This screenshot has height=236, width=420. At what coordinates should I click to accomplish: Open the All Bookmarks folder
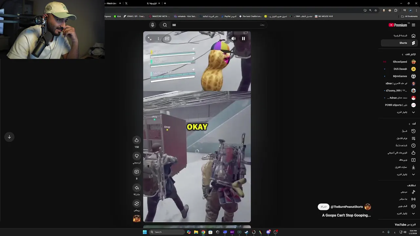pyautogui.click(x=409, y=16)
